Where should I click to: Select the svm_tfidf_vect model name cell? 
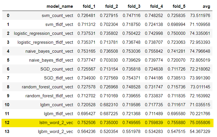tap(59, 24)
